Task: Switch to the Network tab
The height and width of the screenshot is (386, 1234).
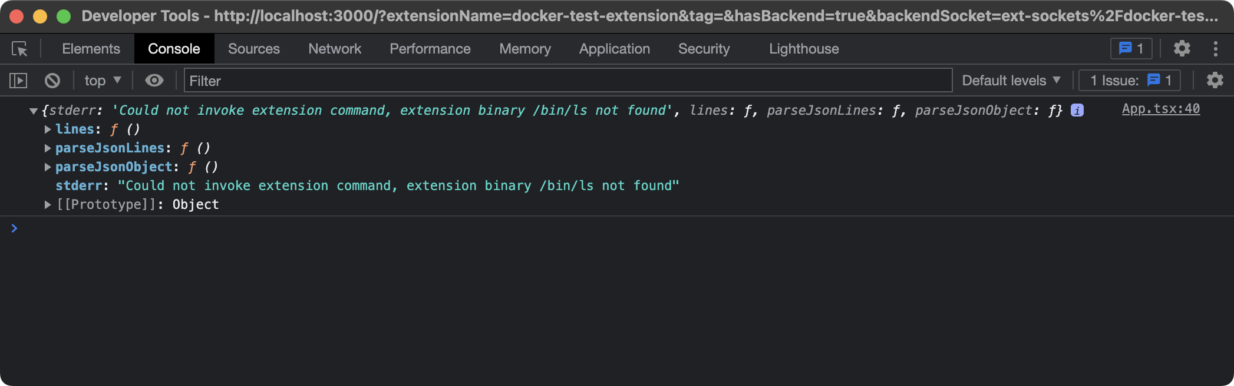Action: click(335, 49)
